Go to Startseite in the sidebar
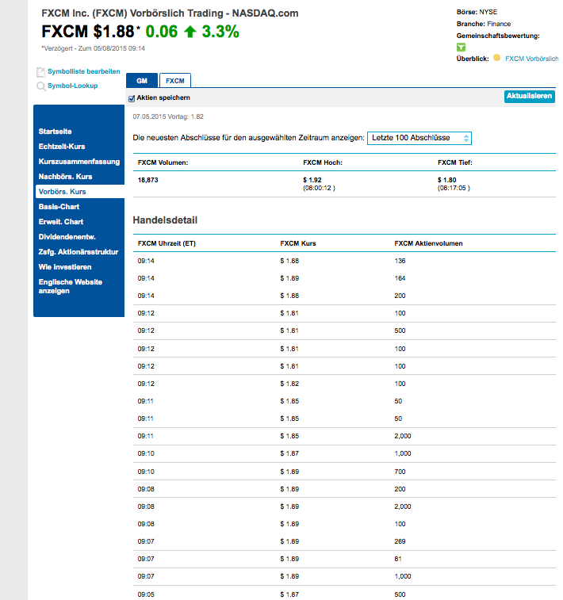 pyautogui.click(x=56, y=131)
